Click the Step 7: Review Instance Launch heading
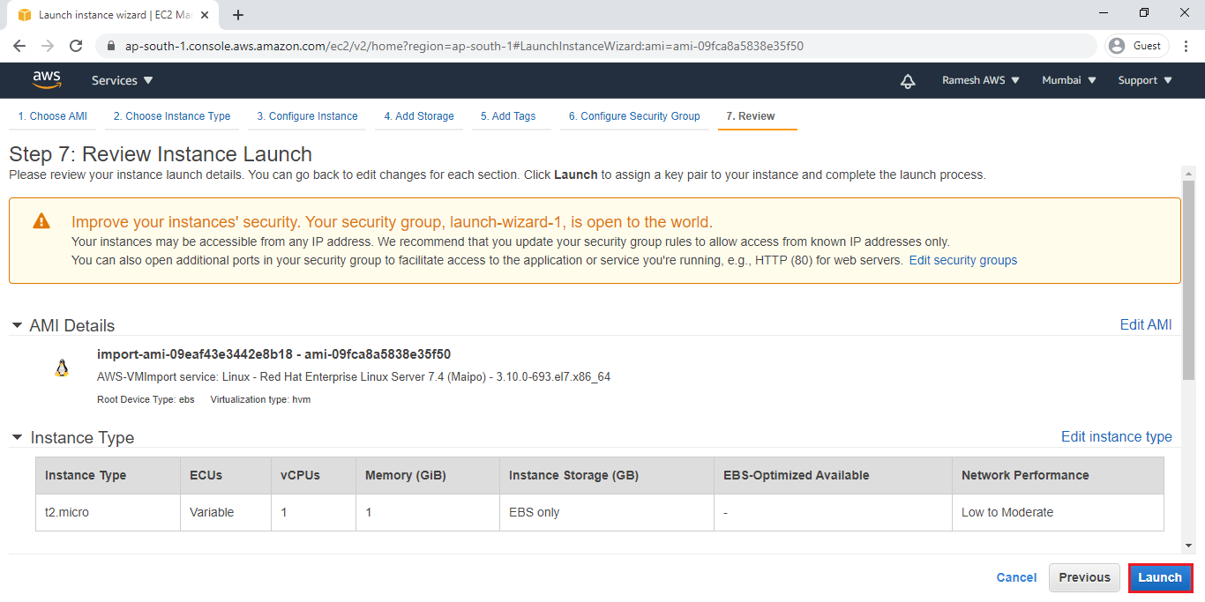 [161, 154]
